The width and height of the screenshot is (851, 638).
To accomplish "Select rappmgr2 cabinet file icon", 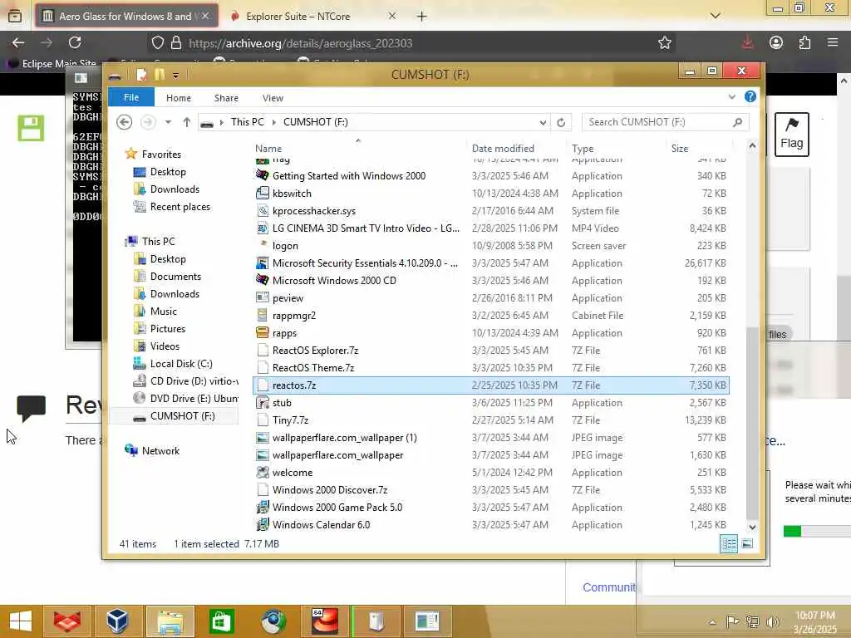I will click(262, 315).
